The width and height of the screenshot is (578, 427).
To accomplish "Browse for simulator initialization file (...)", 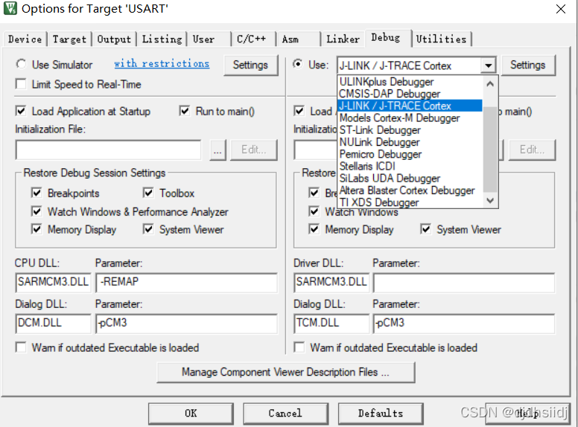I will [x=217, y=150].
